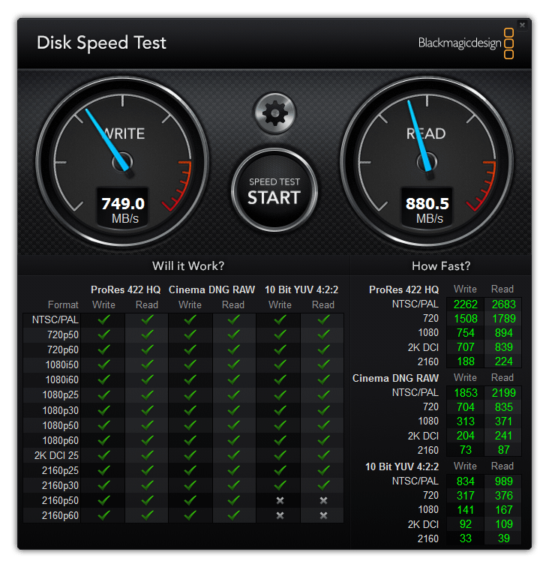The height and width of the screenshot is (567, 549).
Task: Click ProRes 720 write value 1508
Action: (466, 319)
